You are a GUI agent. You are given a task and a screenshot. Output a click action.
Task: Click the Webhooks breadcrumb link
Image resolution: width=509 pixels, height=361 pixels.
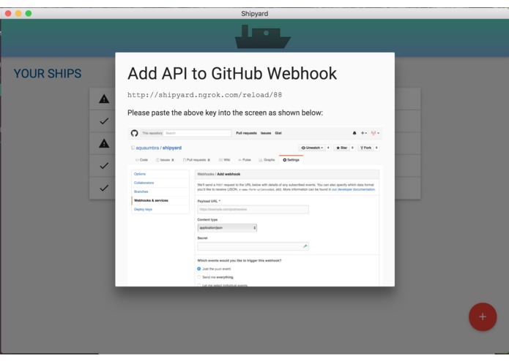tap(206, 174)
